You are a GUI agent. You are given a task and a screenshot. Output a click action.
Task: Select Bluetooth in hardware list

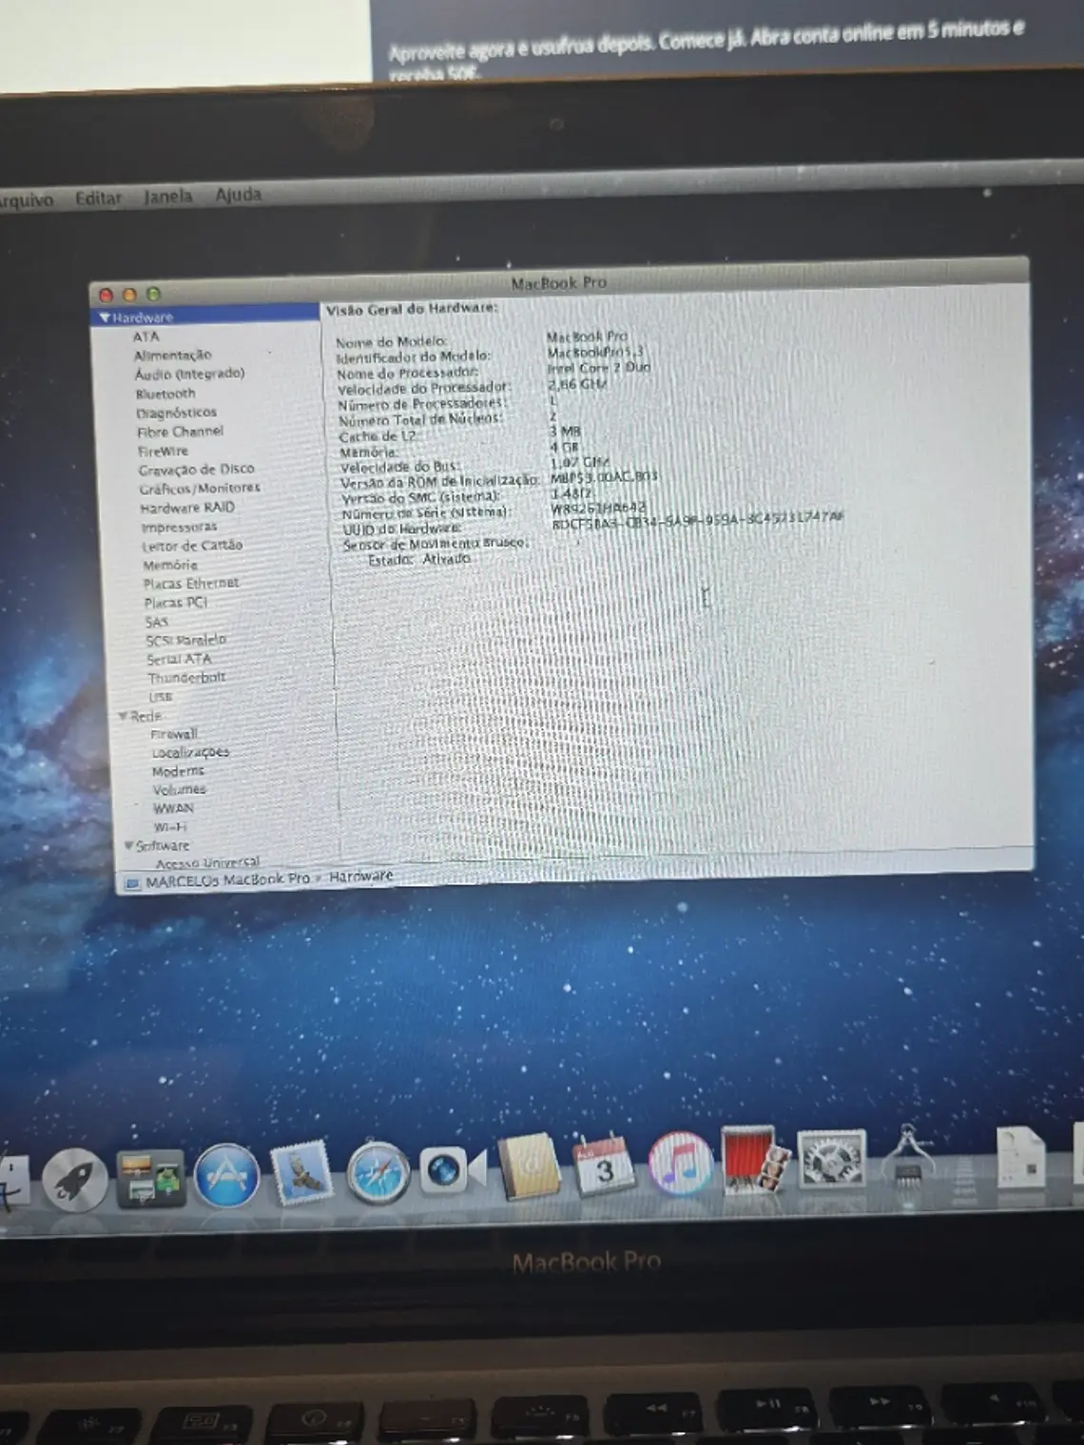165,394
